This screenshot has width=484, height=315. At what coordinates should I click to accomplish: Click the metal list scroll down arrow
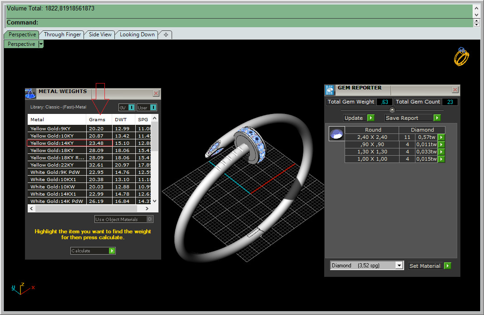coord(155,201)
